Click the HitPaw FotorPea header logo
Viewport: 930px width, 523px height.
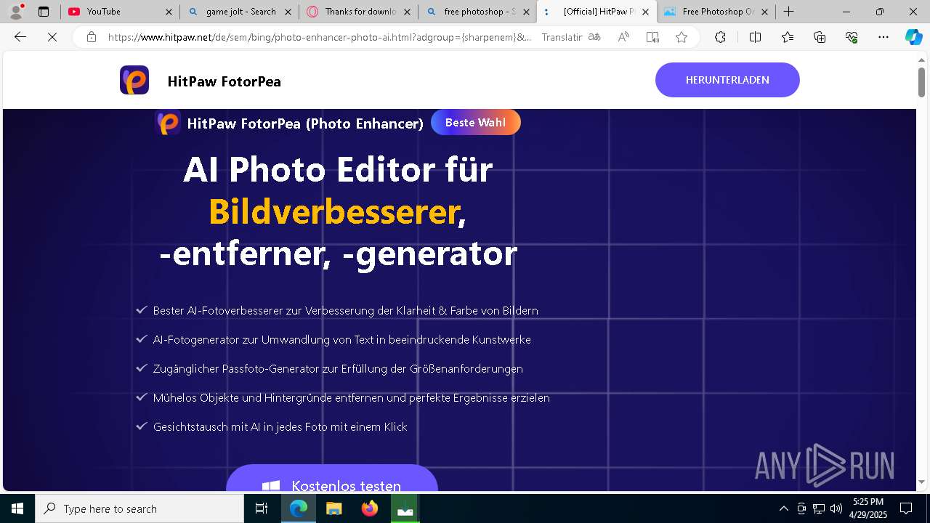(134, 80)
